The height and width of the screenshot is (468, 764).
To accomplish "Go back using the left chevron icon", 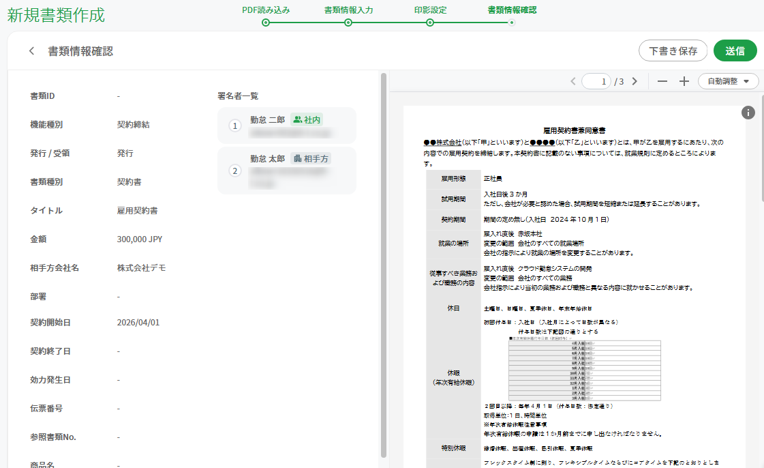I will click(x=31, y=50).
